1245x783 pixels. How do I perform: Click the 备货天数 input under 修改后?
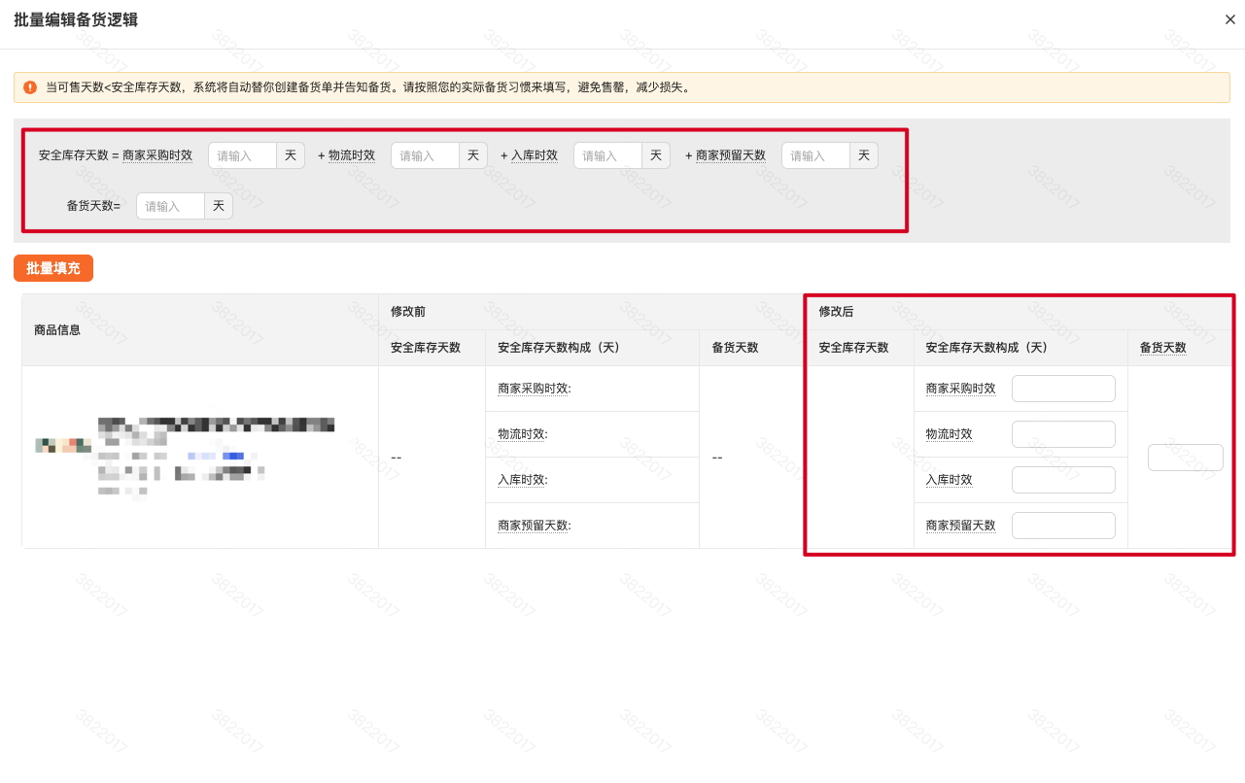click(1185, 457)
